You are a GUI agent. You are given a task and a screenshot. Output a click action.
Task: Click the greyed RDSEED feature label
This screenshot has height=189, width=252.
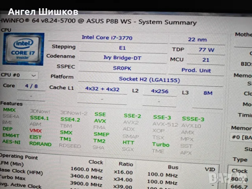[x=70, y=146]
